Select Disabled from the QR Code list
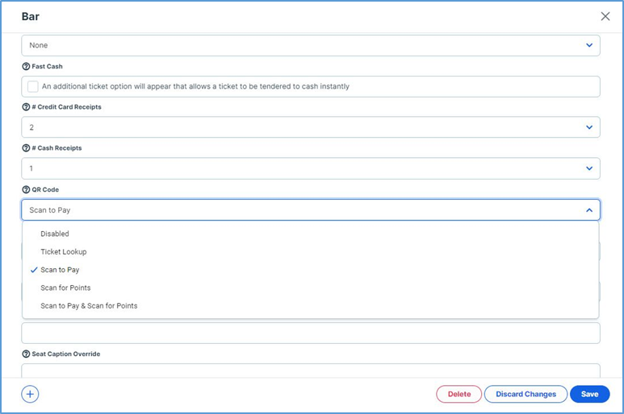The width and height of the screenshot is (624, 414). pos(55,234)
